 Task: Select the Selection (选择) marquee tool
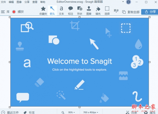tap(107, 11)
